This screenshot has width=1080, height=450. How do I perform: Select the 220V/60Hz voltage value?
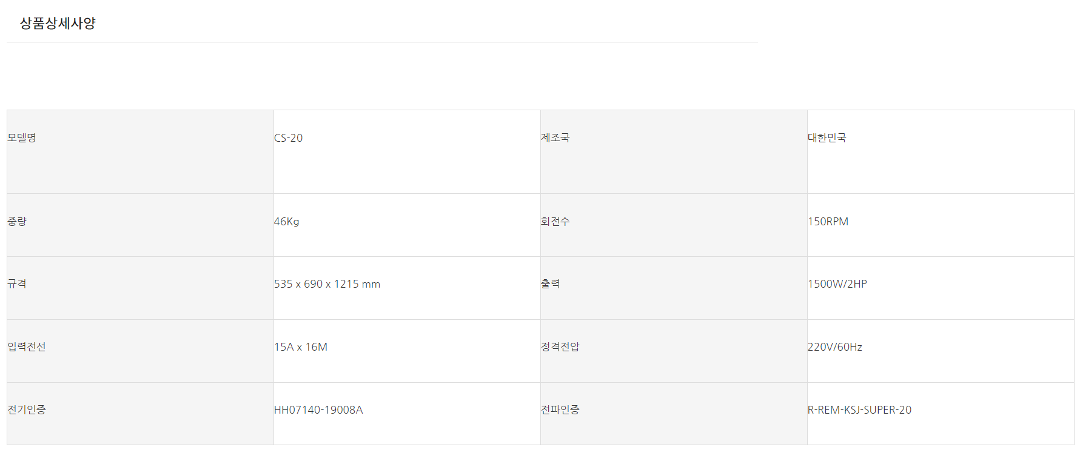point(834,347)
